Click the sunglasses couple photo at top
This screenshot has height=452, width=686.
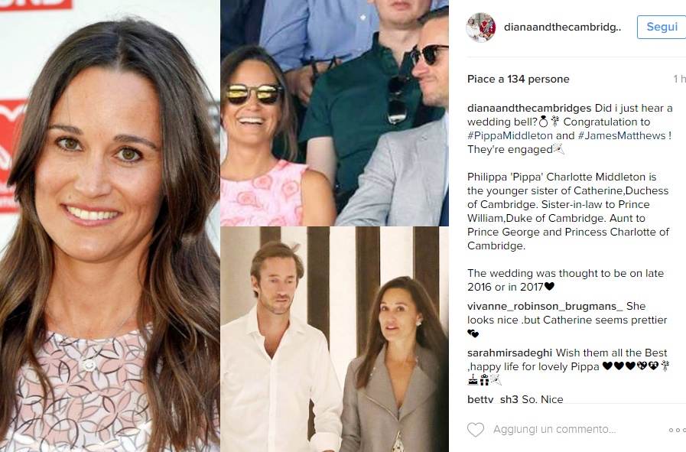335,113
